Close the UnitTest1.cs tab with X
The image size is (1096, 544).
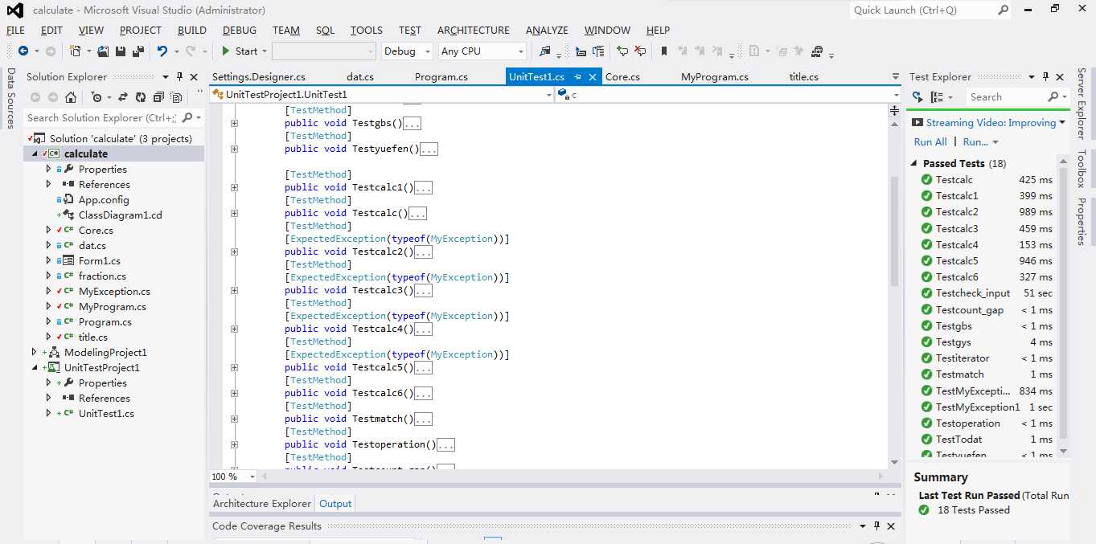point(593,77)
